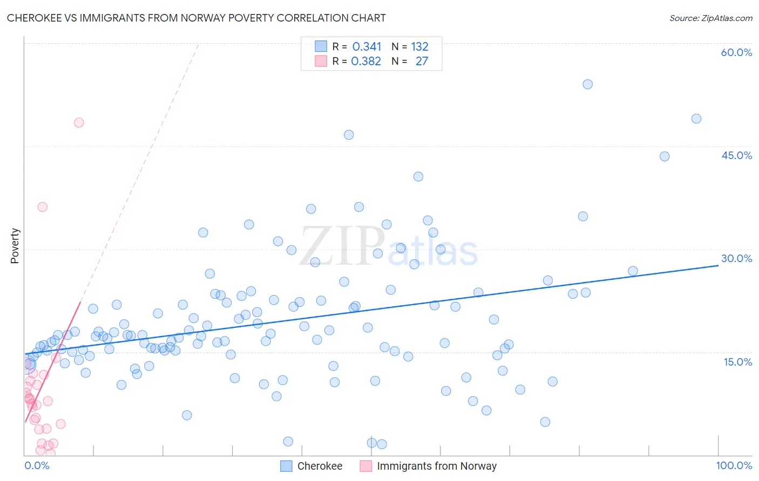Click the ZIPatlas watermark in chart center
The height and width of the screenshot is (481, 759).
coord(389,246)
